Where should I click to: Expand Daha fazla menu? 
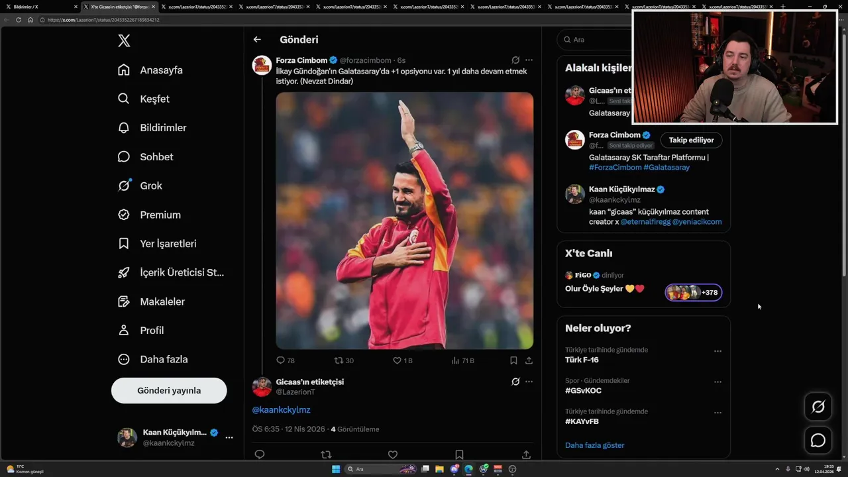click(x=152, y=359)
